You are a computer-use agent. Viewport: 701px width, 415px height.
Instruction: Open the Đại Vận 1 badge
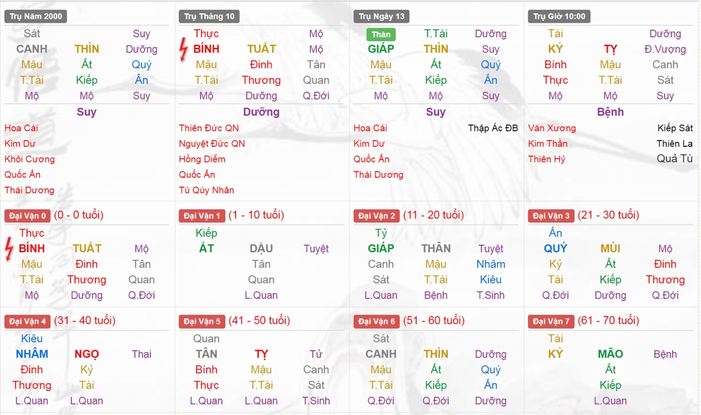(x=201, y=216)
